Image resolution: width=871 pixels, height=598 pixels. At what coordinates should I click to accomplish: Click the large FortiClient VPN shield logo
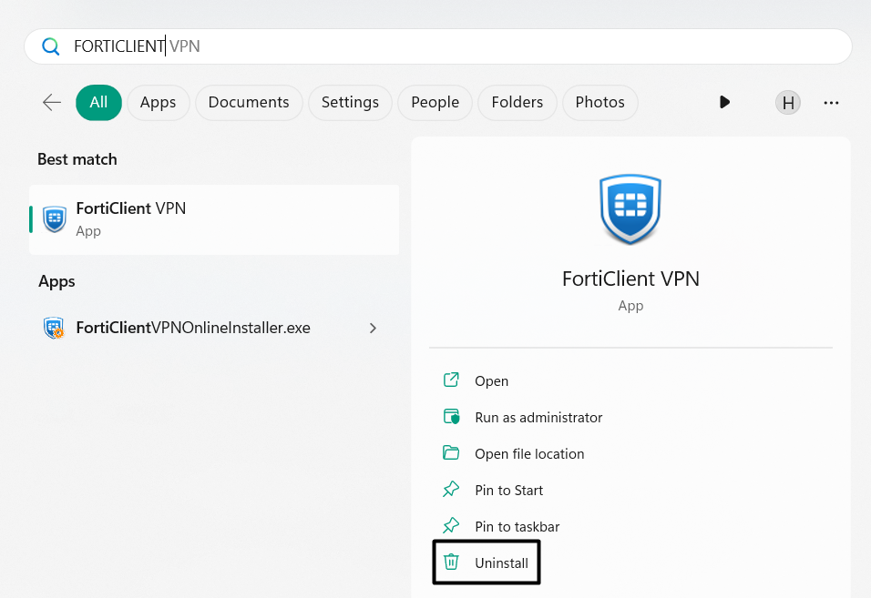click(x=630, y=208)
